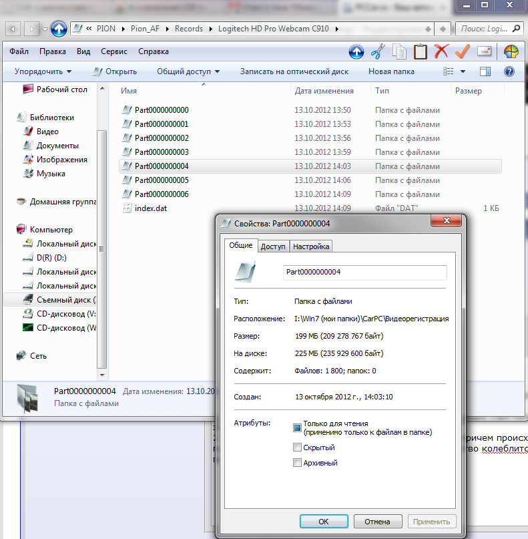Viewport: 528px width, 539px height.
Task: Enable the 'Скрытый' attribute checkbox
Action: pyautogui.click(x=298, y=447)
